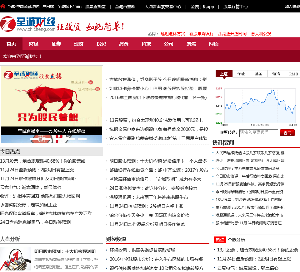Switch to the 上证 chart tab
This screenshot has width=300, height=272.
pyautogui.click(x=224, y=74)
